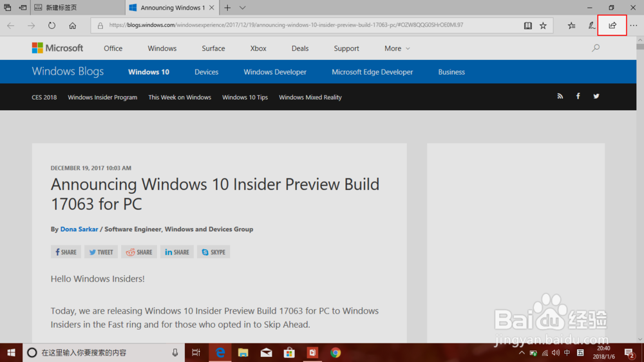The height and width of the screenshot is (362, 644).
Task: Open Office in Microsoft nav
Action: 113,48
